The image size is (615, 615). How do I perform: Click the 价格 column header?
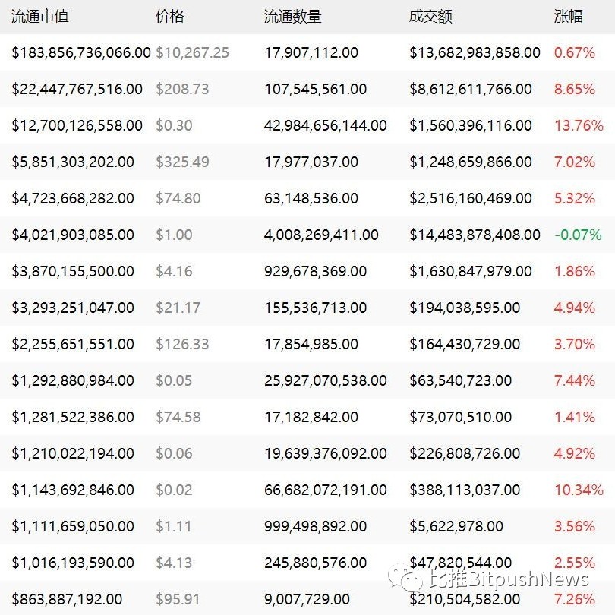point(170,17)
